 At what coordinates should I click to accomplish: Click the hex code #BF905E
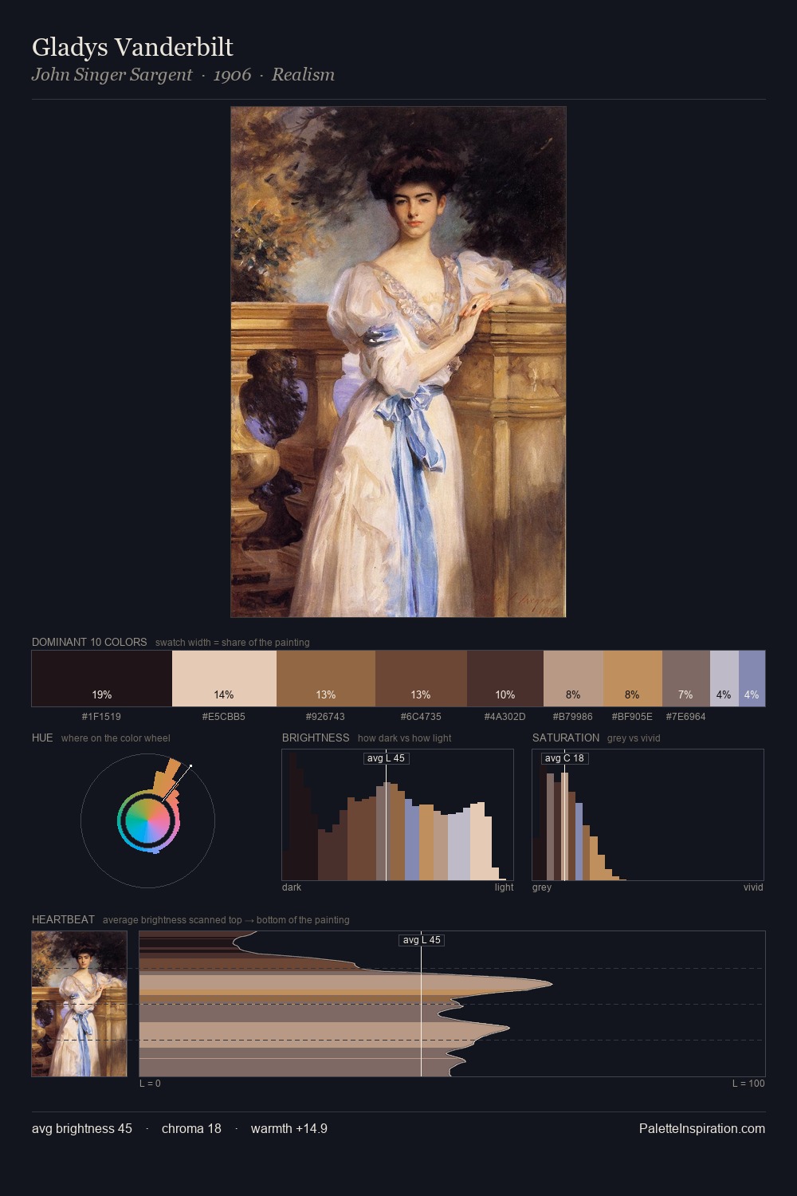[x=632, y=717]
